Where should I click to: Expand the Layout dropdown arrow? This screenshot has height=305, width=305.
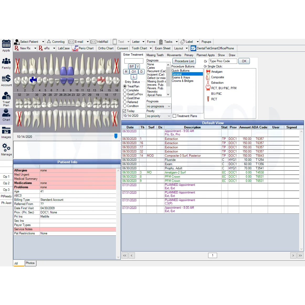187,48
